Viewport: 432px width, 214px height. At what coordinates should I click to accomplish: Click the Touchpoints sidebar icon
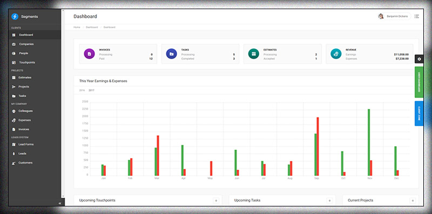pyautogui.click(x=14, y=62)
